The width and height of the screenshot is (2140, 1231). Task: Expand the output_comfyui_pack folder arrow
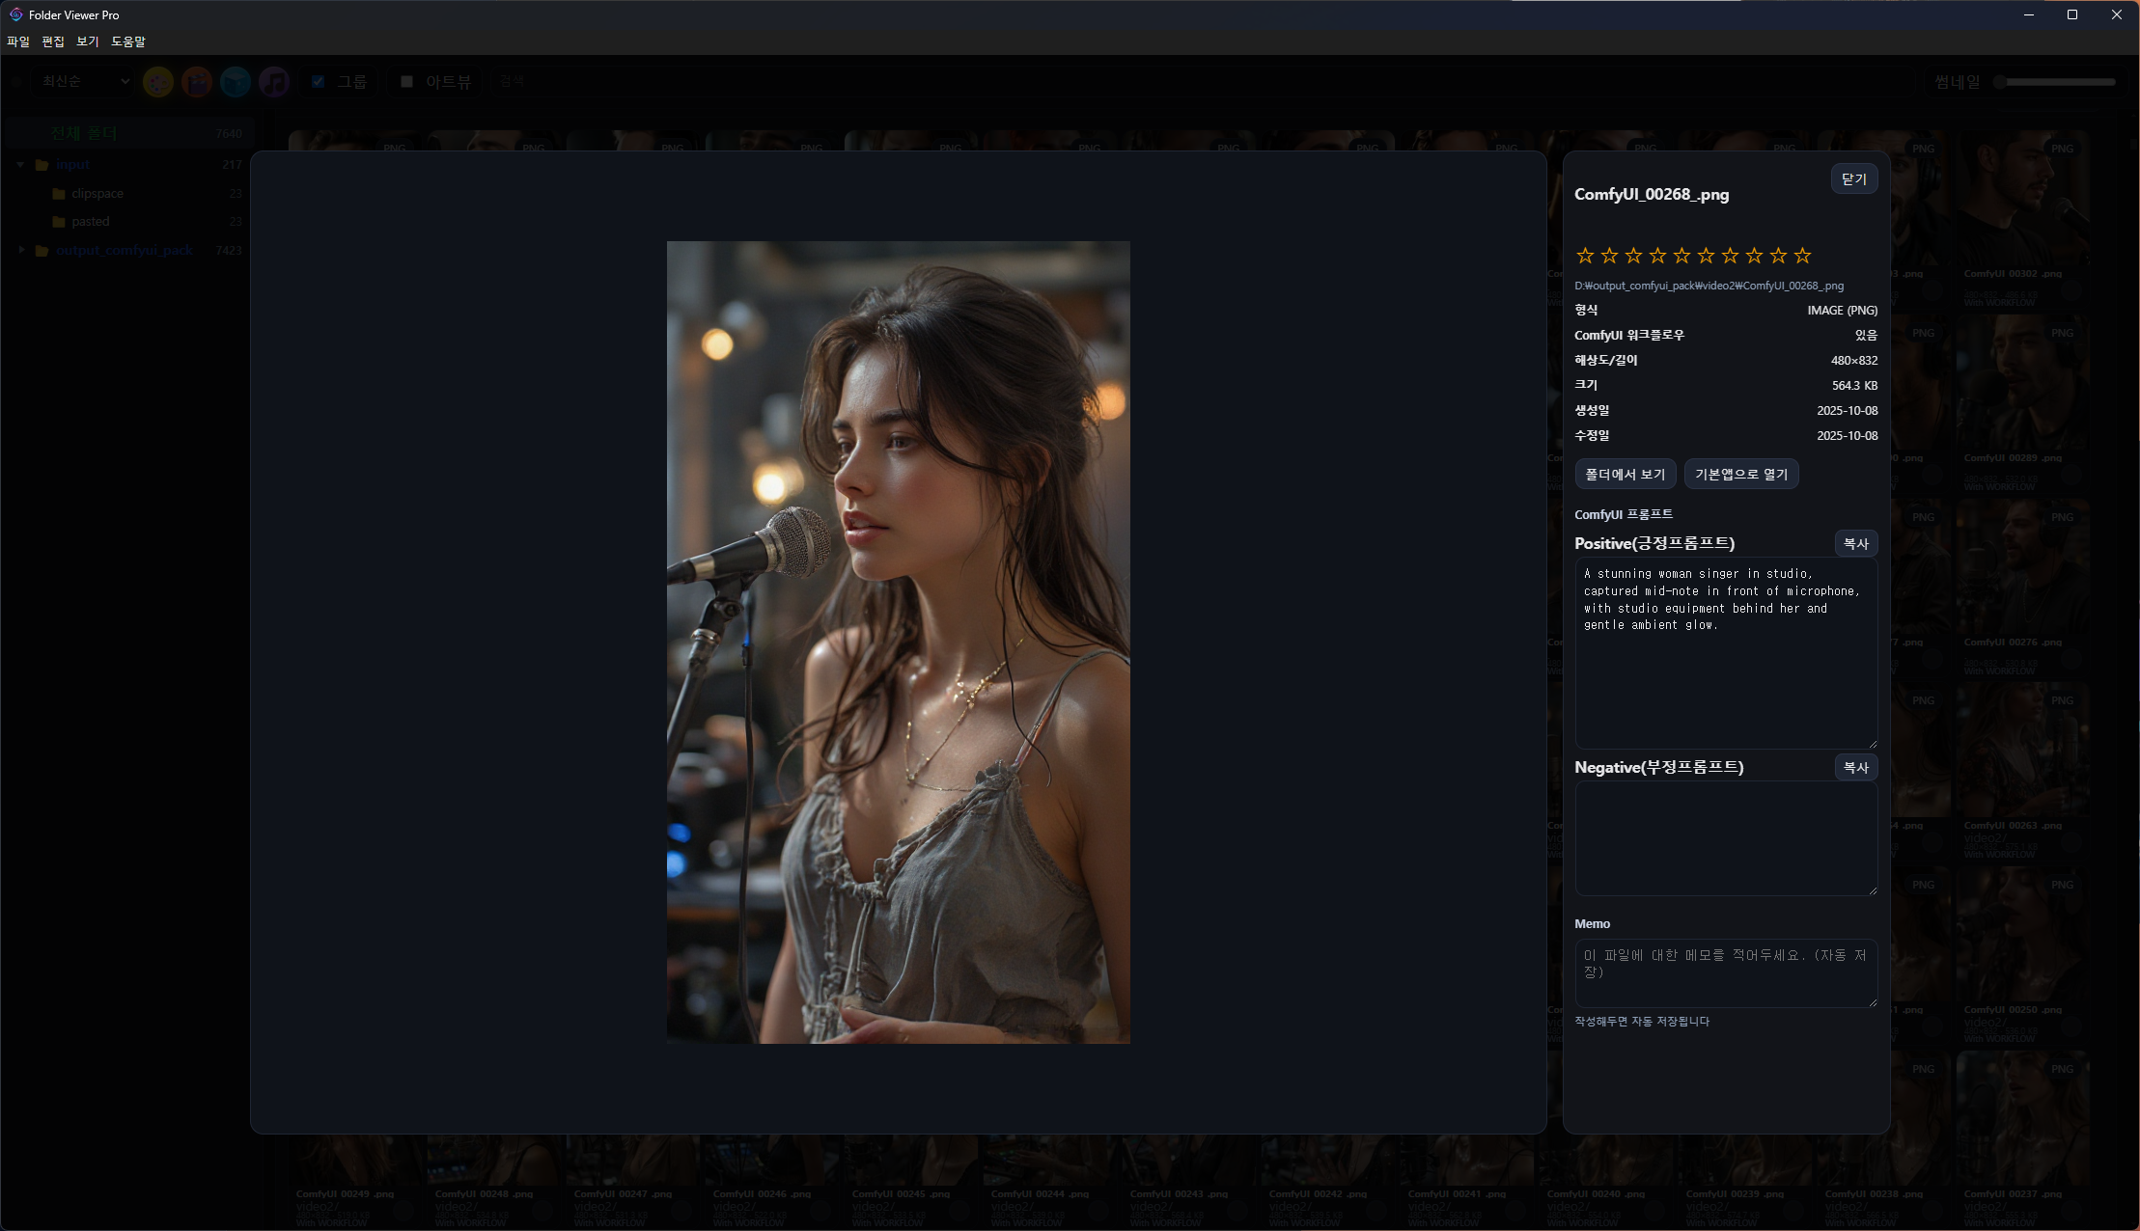tap(21, 250)
